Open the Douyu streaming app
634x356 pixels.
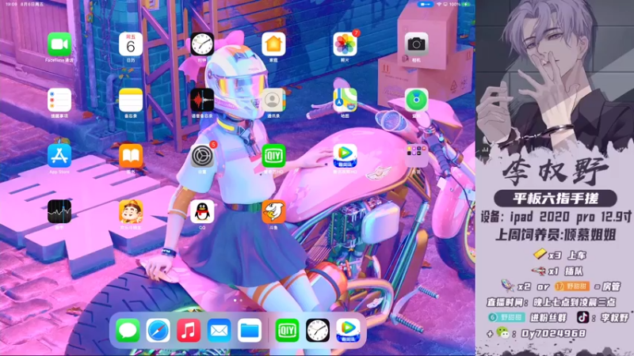coord(273,211)
